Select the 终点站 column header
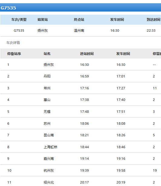 79,20
